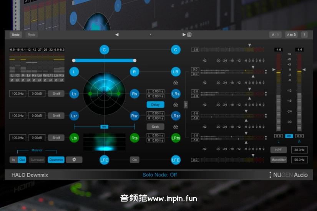This screenshot has height=211, width=317.
Task: Open the preset list icon
Action: [189, 35]
